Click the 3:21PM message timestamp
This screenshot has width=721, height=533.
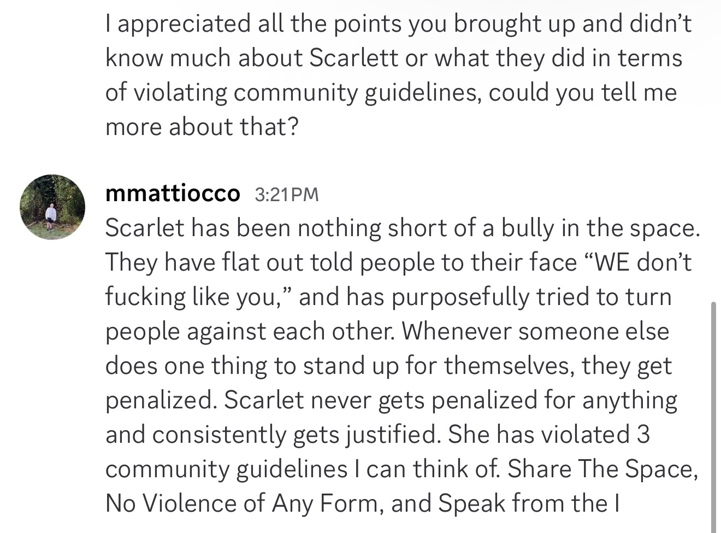coord(286,195)
